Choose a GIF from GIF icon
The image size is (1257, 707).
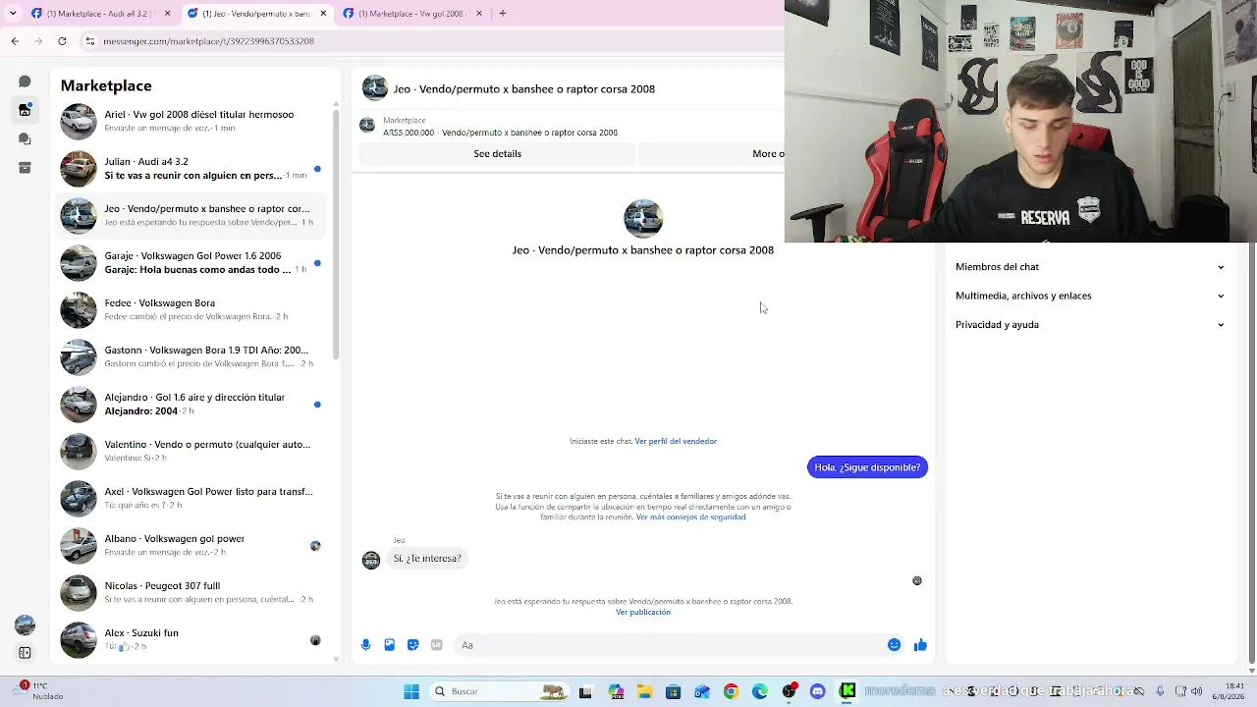click(x=436, y=645)
